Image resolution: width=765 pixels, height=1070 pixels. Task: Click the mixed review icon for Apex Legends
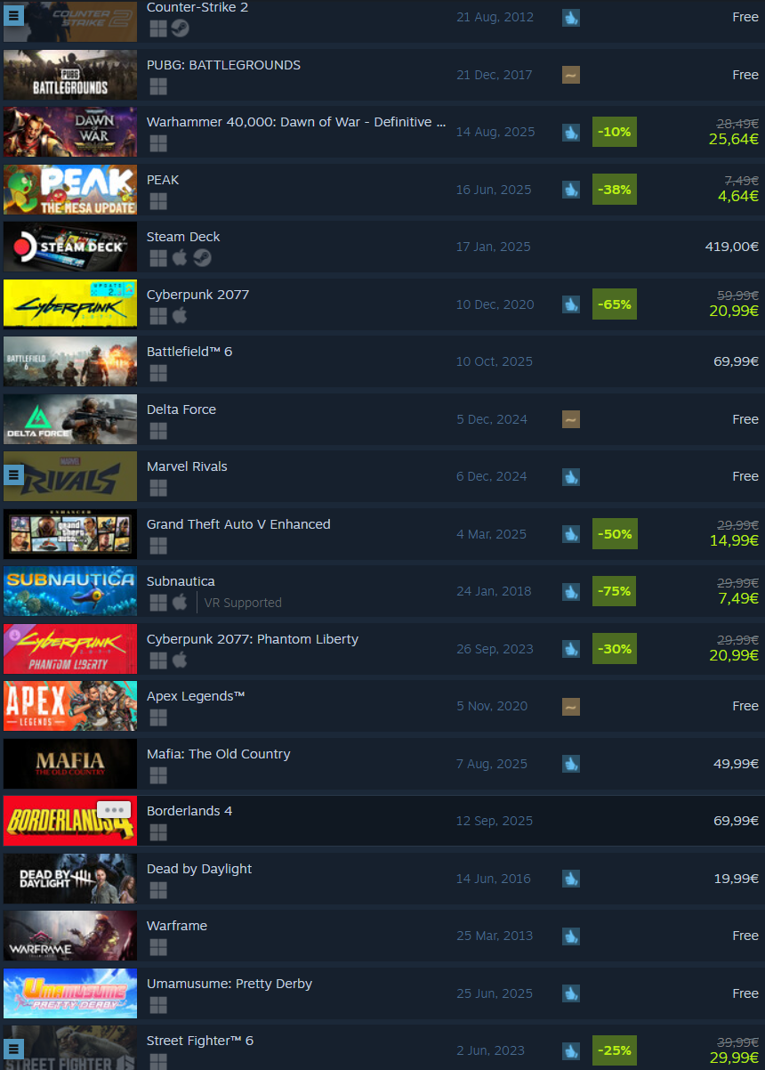click(571, 706)
